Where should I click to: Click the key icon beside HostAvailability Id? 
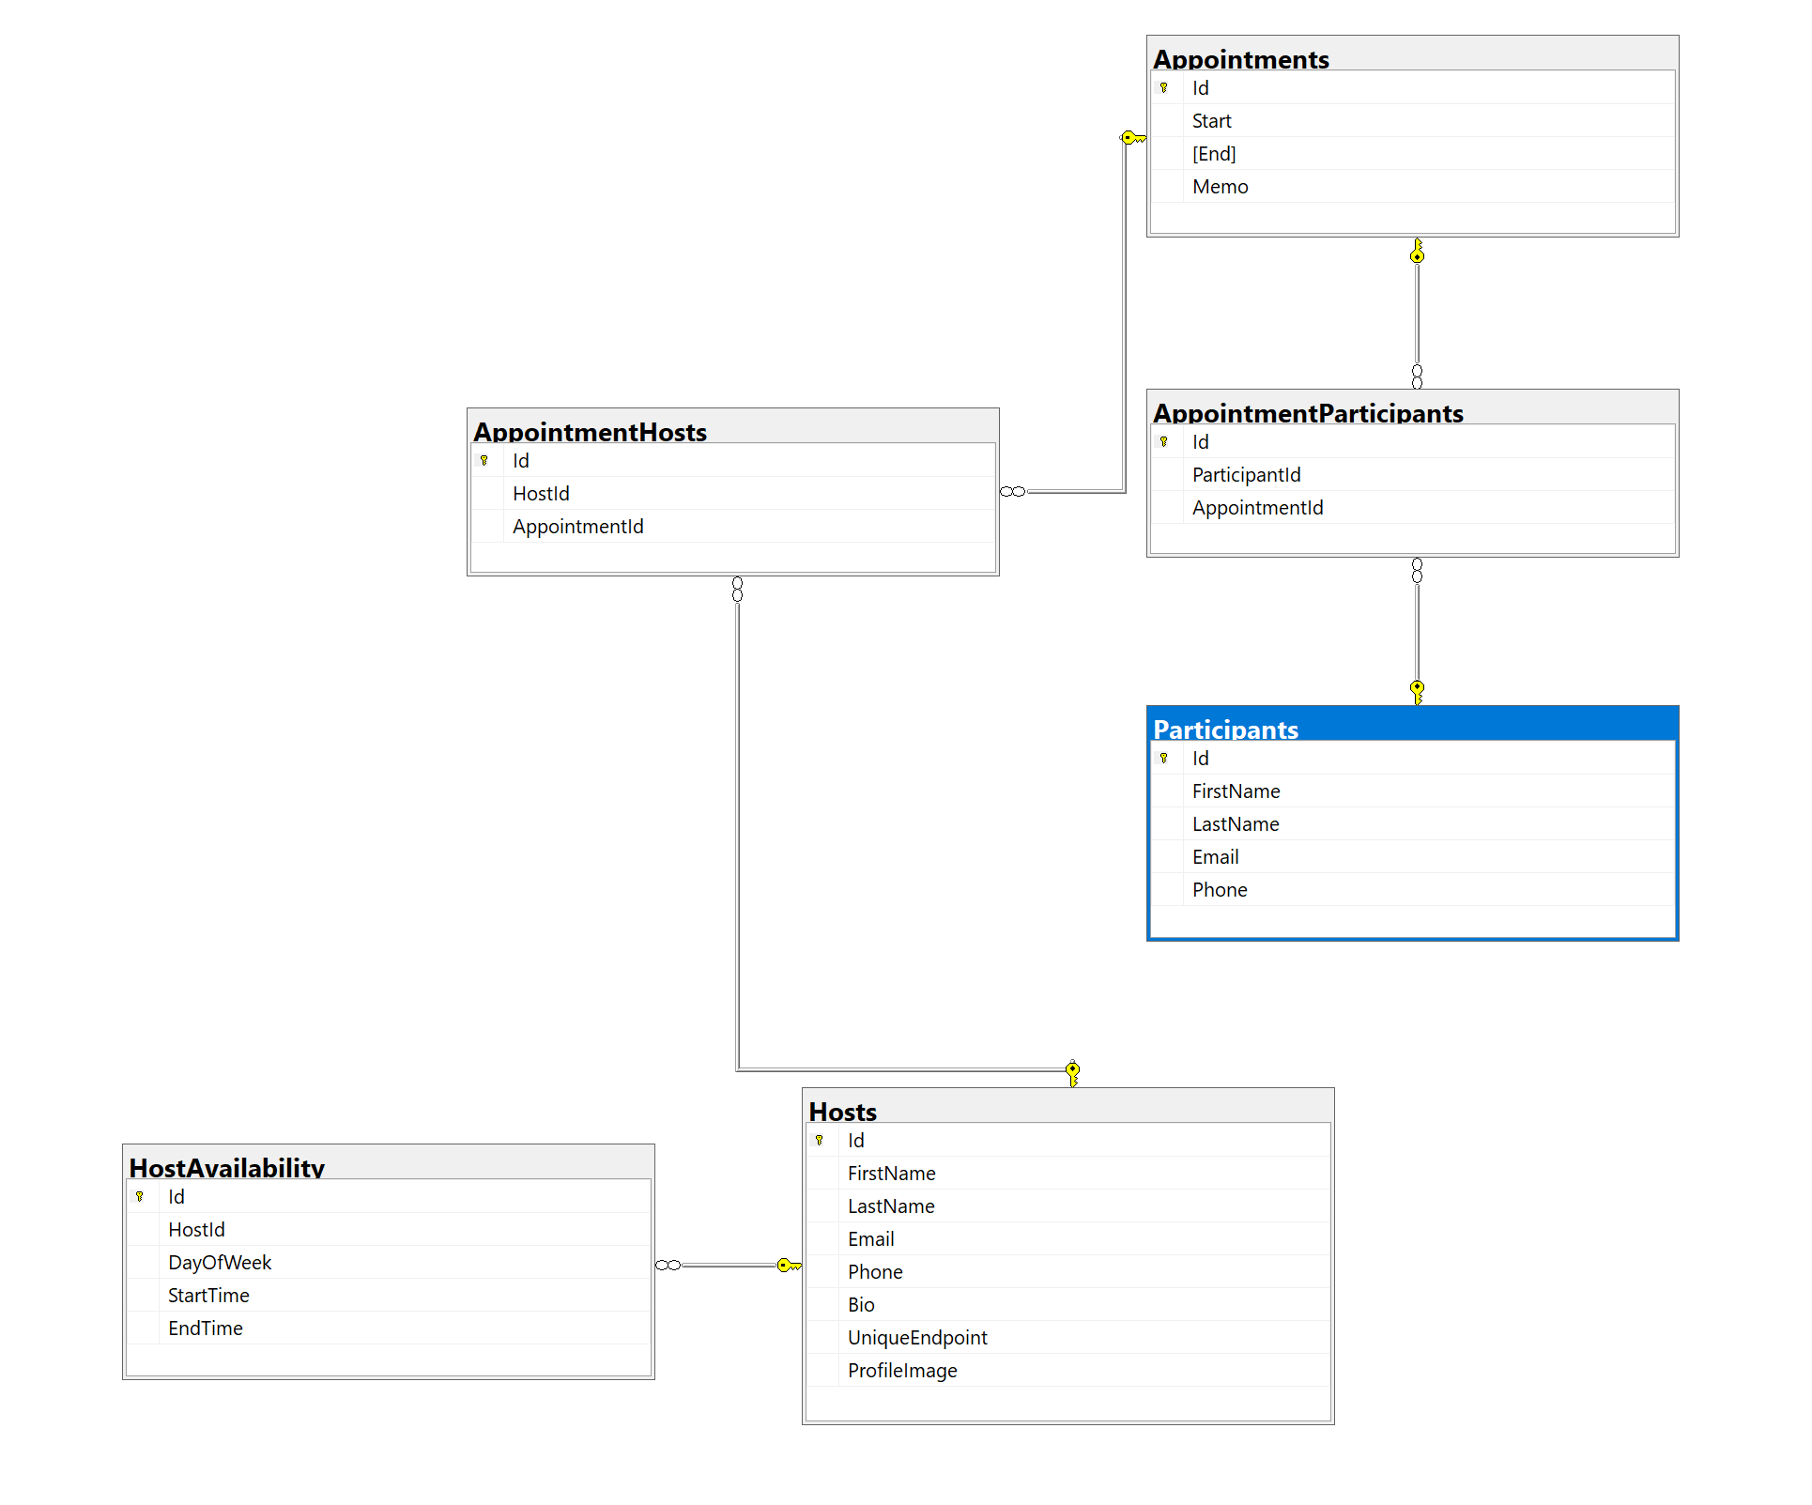point(142,1197)
